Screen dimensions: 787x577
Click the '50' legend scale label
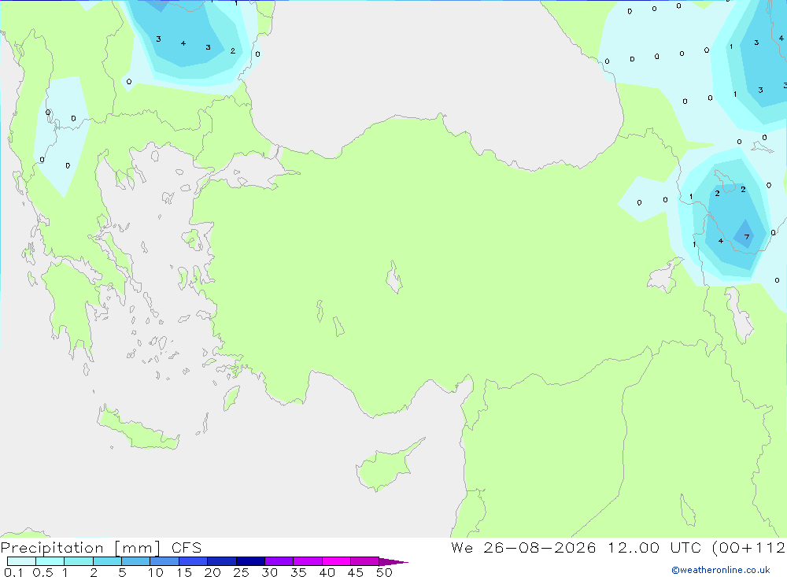point(384,572)
